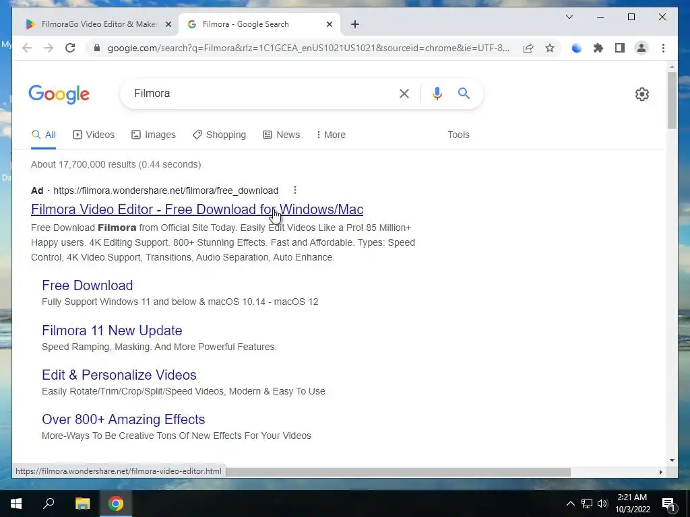Close the FilmoraGo Video Editor tab
Viewport: 690px width, 517px height.
[x=168, y=24]
